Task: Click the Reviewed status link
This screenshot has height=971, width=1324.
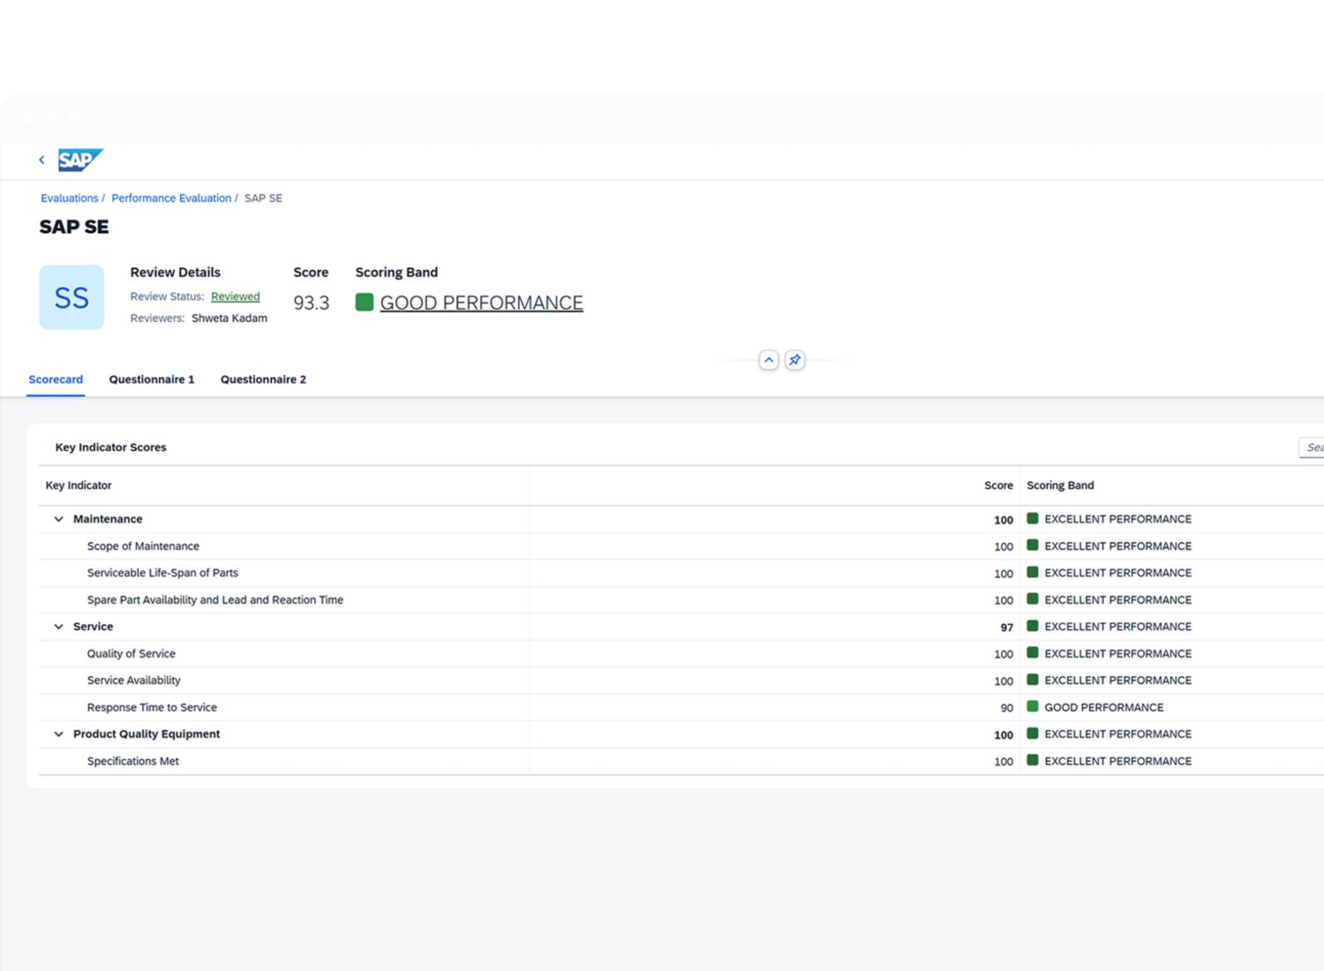Action: 235,297
